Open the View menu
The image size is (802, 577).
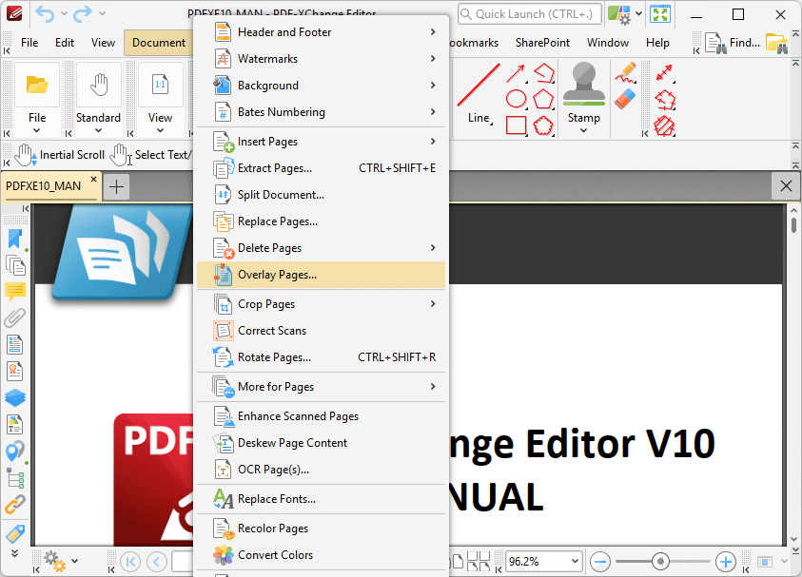[x=103, y=43]
